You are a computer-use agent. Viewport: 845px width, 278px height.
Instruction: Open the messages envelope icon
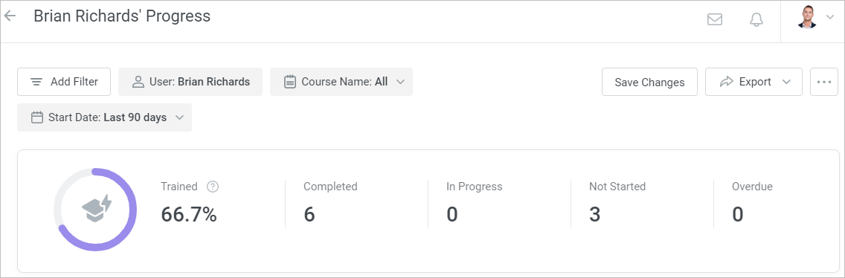click(715, 19)
